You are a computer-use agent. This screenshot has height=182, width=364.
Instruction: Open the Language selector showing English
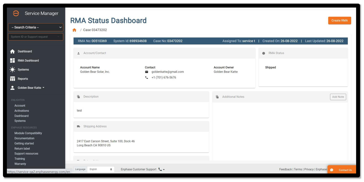(101, 169)
